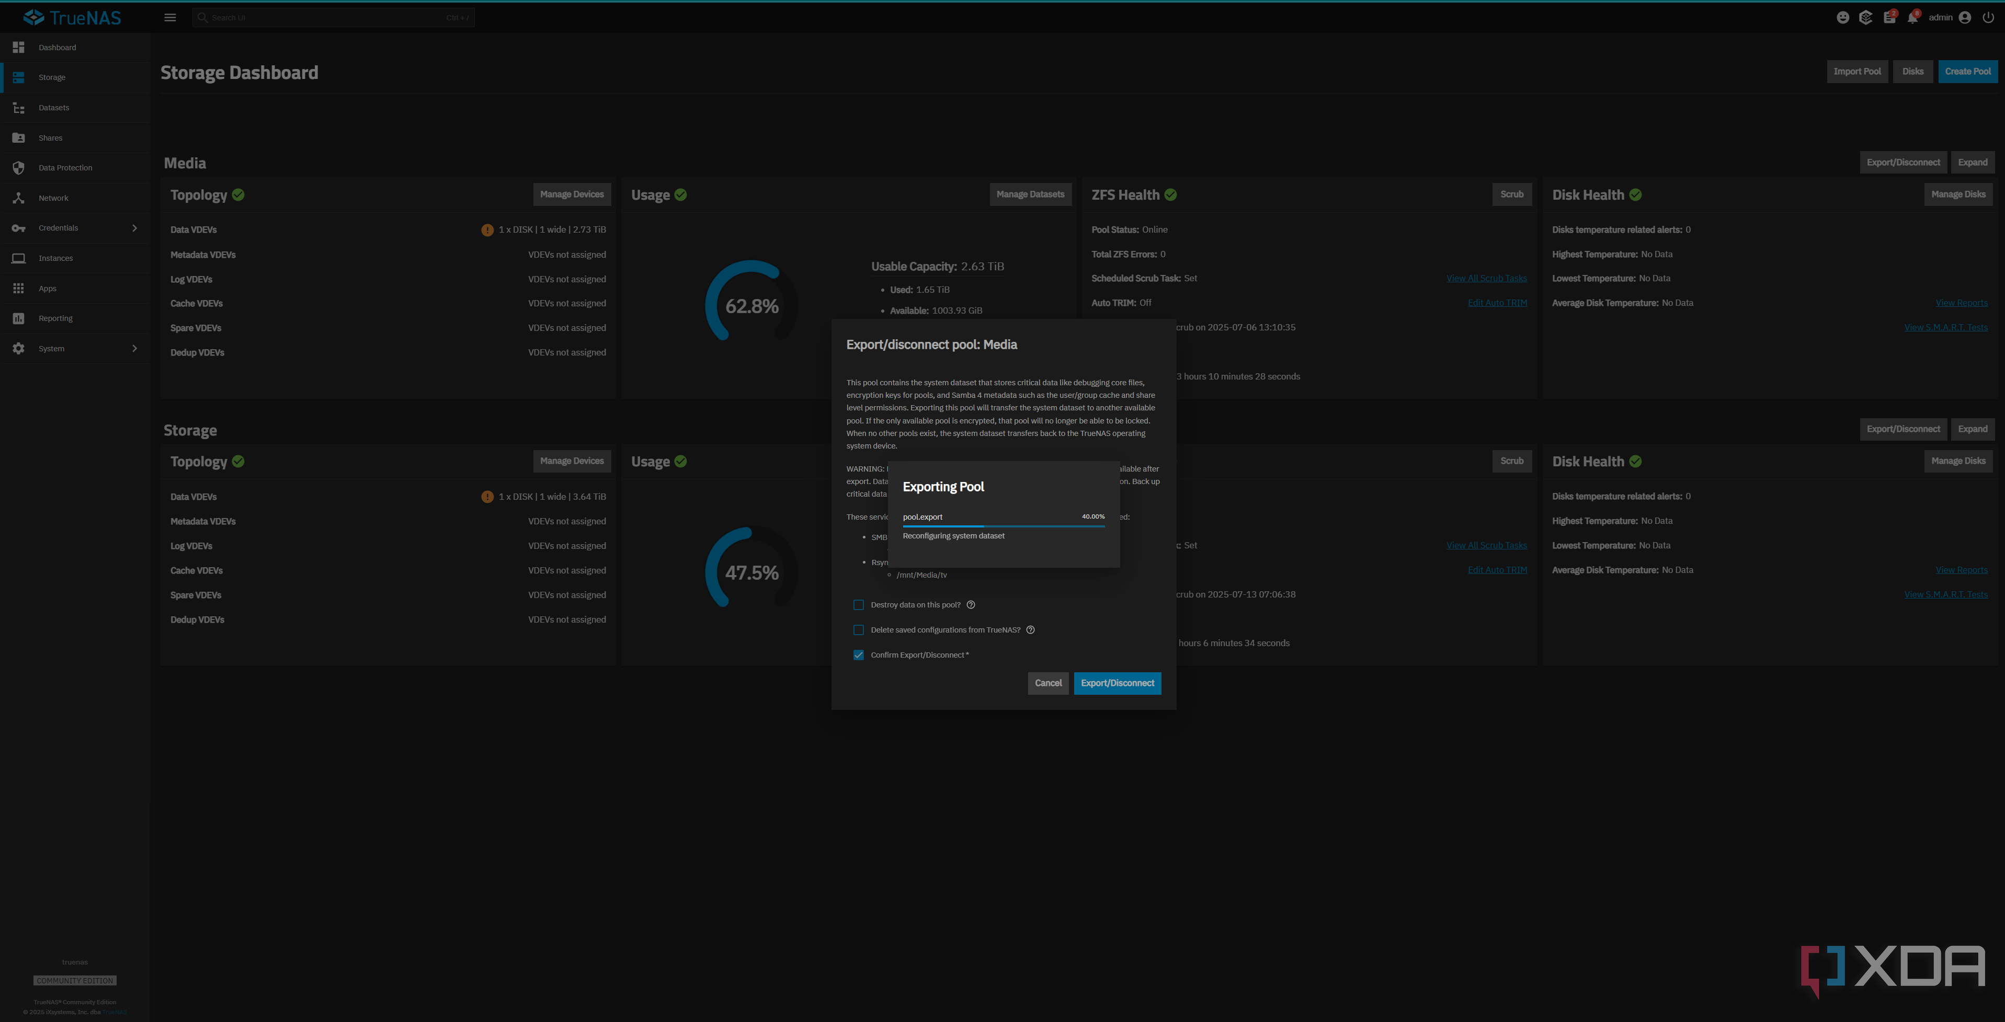Go to Data Protection in sidebar
The height and width of the screenshot is (1022, 2005).
tap(75, 168)
